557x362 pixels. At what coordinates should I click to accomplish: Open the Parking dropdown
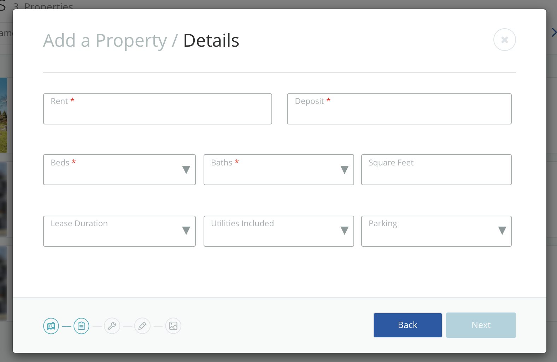[x=436, y=231]
